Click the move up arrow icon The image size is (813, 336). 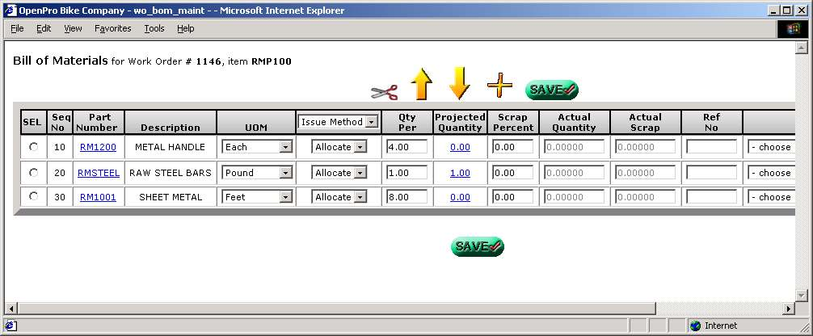[421, 84]
